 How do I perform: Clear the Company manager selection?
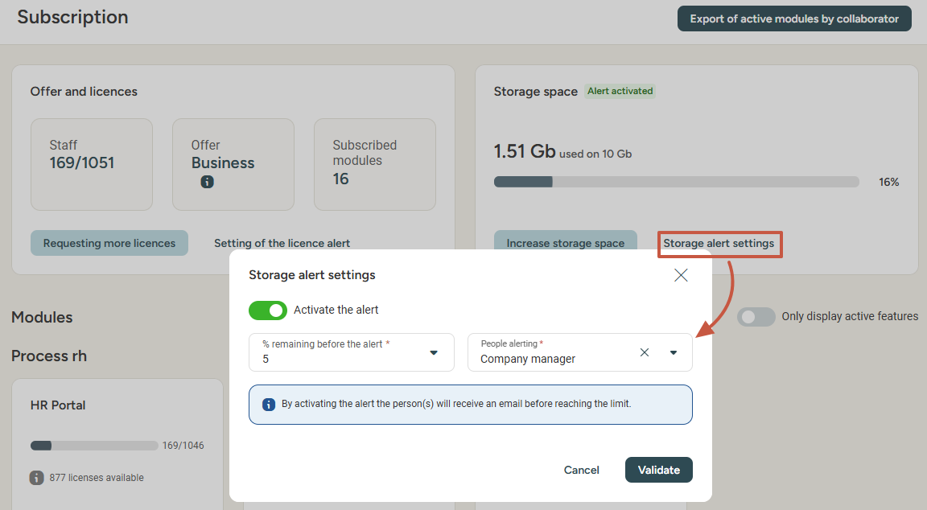pos(644,352)
